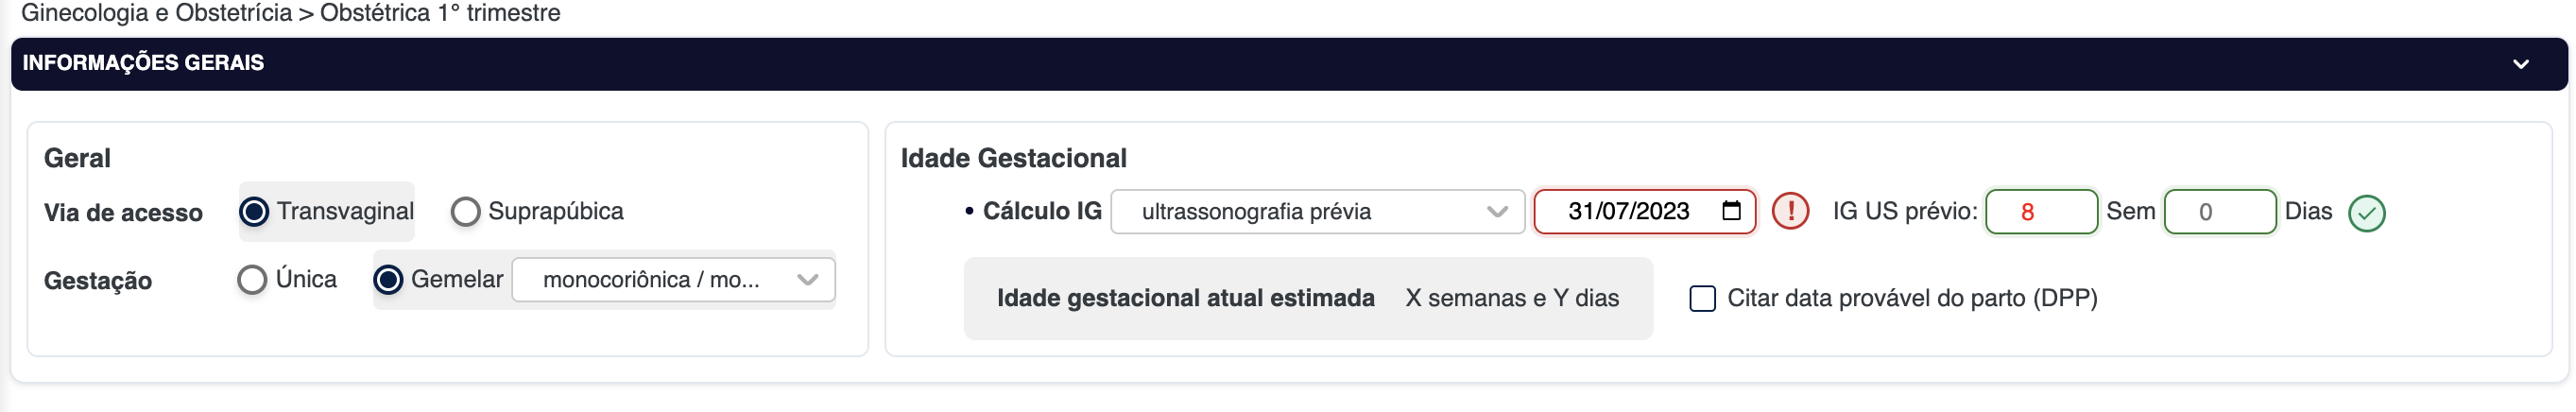Viewport: 2576px width, 412px height.
Task: Open the monocoriônica chorionicity dropdown
Action: [x=673, y=280]
